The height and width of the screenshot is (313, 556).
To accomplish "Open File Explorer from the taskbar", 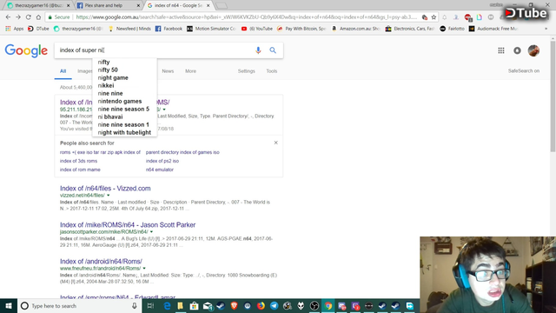I will (x=181, y=306).
